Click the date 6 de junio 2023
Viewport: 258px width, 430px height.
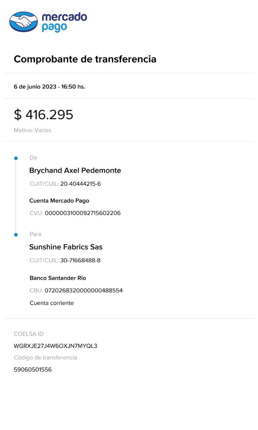tap(35, 87)
